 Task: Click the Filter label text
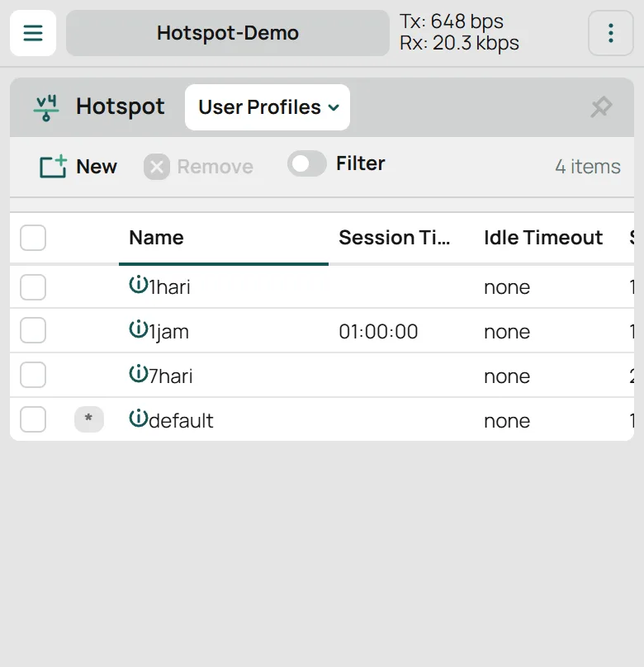tap(361, 163)
